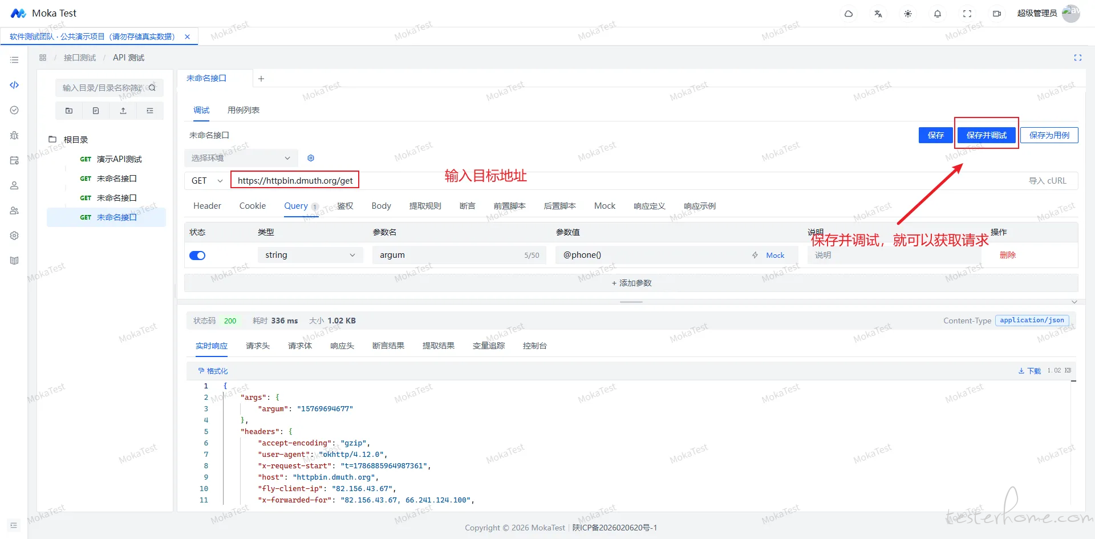Click the upload import icon in directory toolbar
The height and width of the screenshot is (539, 1095).
click(123, 111)
